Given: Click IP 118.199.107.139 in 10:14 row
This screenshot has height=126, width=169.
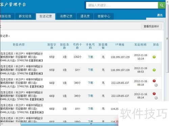Looking at the screenshot, I should [x=120, y=57].
